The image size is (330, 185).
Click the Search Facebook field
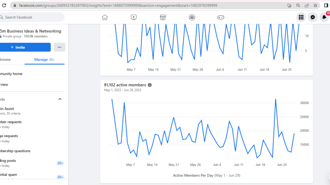[x=32, y=17]
